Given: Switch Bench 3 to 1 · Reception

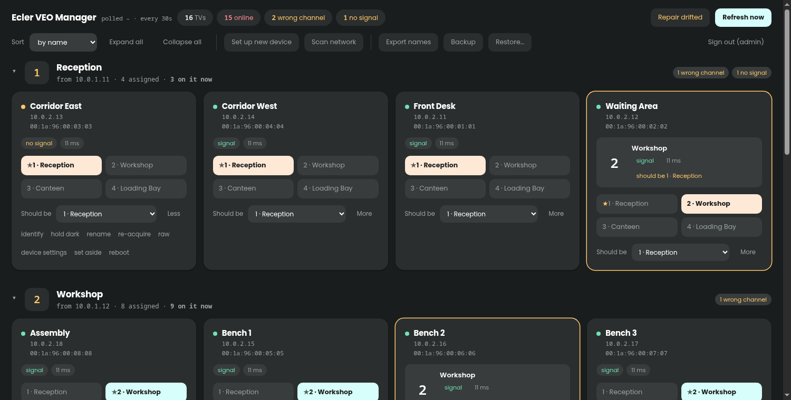Looking at the screenshot, I should click(637, 392).
